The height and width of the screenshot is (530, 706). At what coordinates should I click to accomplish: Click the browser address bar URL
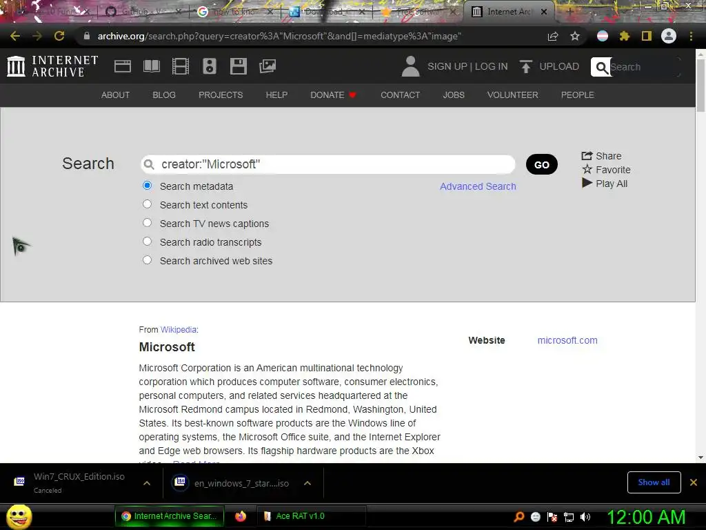[279, 36]
